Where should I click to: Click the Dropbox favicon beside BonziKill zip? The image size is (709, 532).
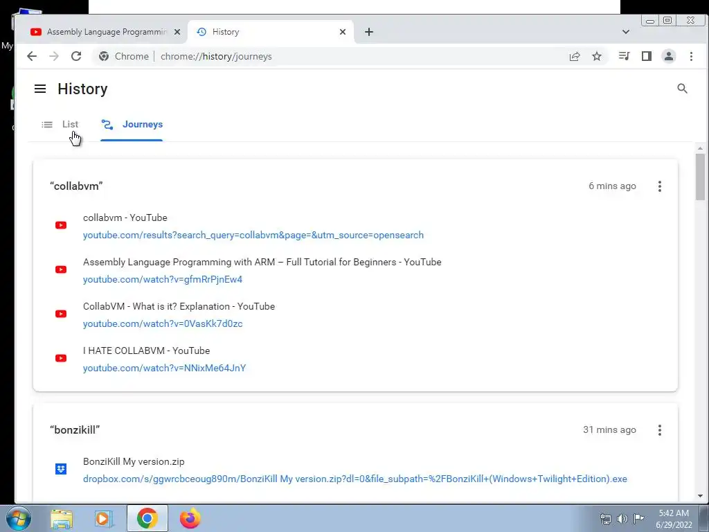point(61,469)
